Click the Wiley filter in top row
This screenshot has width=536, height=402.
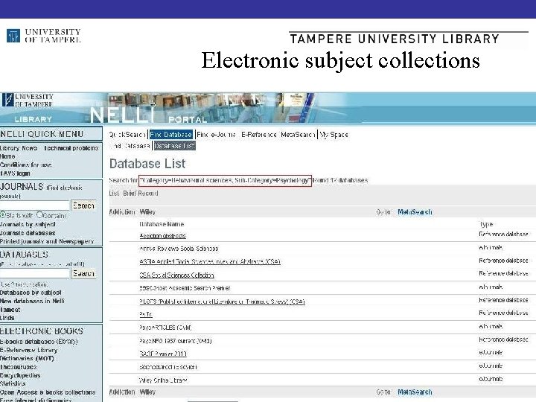[x=147, y=212]
